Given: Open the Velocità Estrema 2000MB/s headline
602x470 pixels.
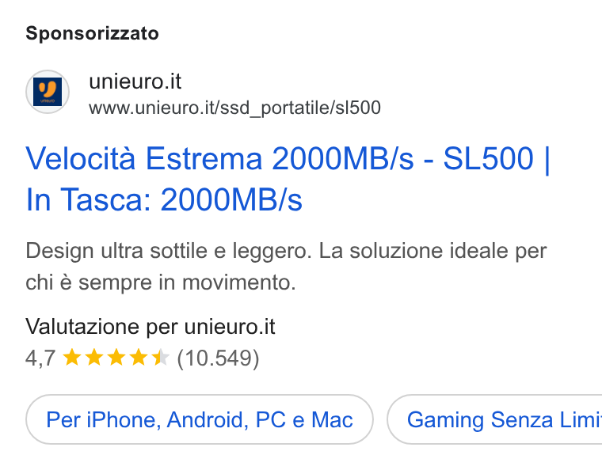Looking at the screenshot, I should tap(219, 158).
